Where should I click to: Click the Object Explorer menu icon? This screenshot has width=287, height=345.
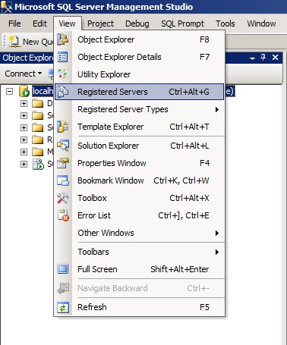(63, 39)
